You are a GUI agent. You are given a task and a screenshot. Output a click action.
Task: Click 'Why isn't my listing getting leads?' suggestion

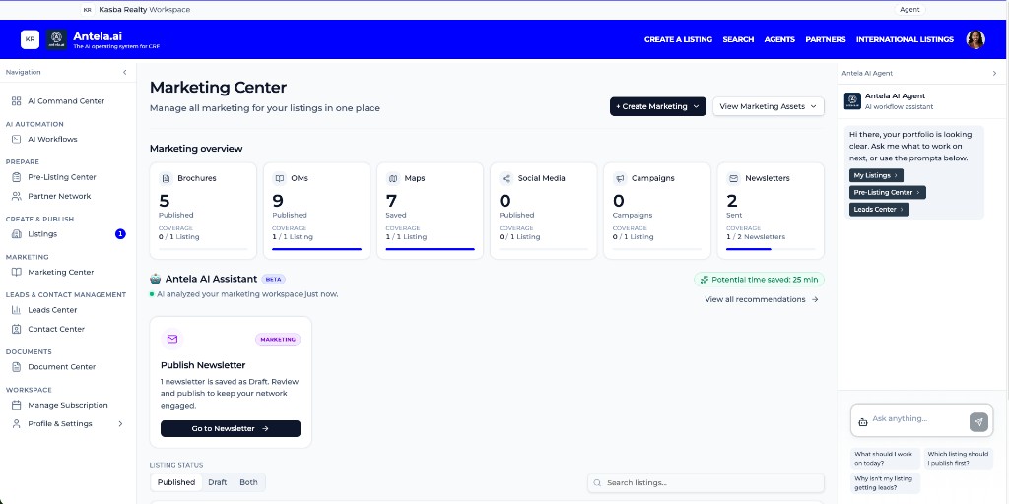885,483
